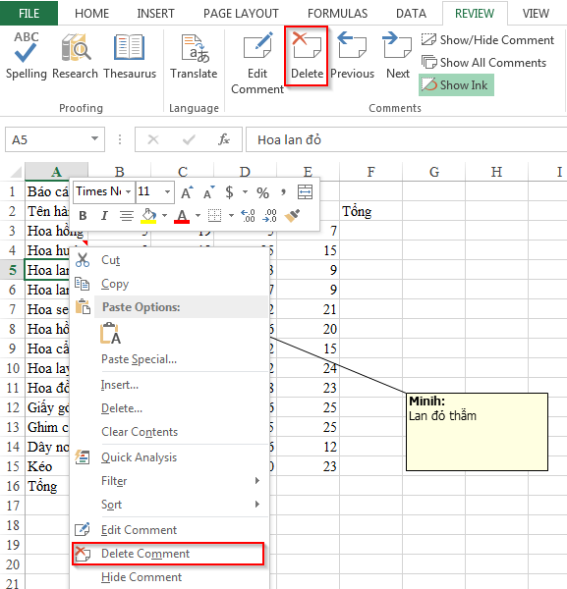567x589 pixels.
Task: Expand the Borders dropdown arrow
Action: (231, 215)
